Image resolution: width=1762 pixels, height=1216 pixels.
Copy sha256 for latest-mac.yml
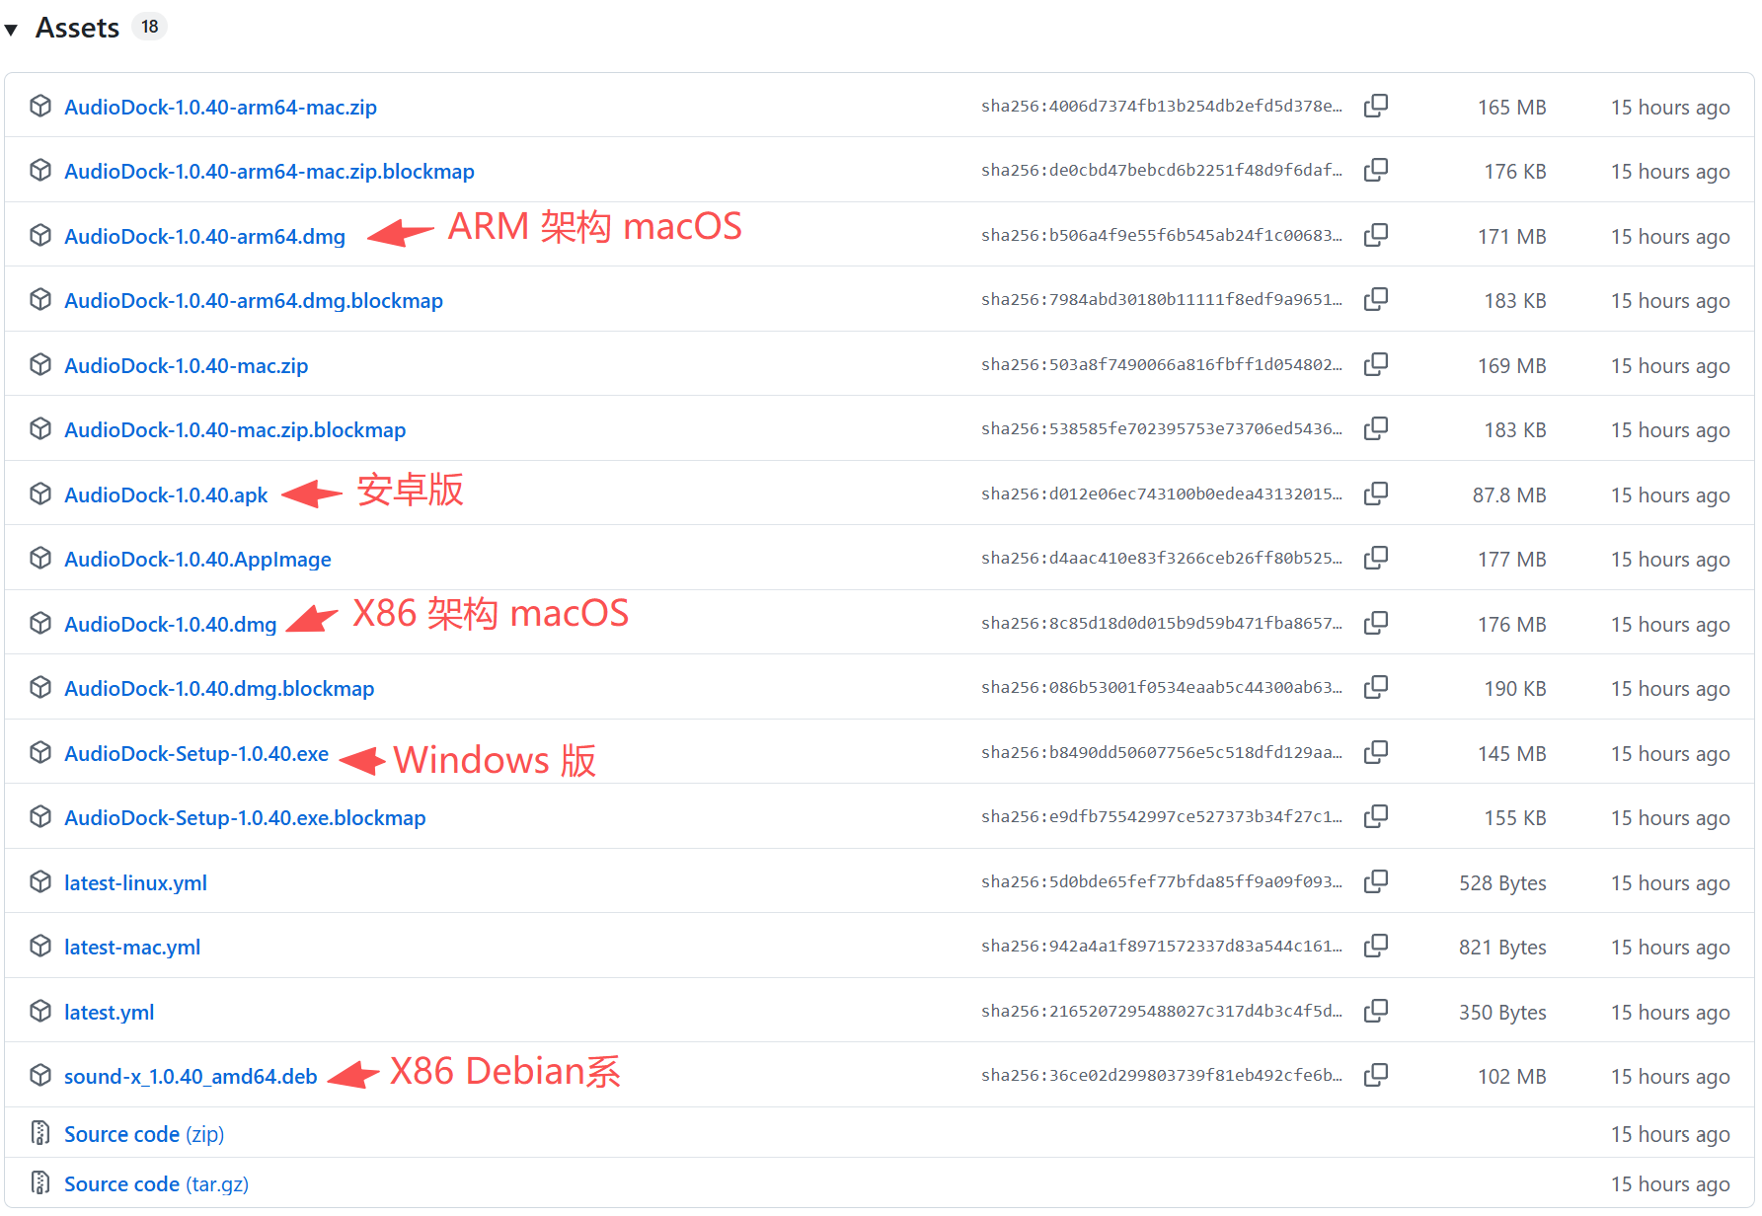tap(1375, 947)
